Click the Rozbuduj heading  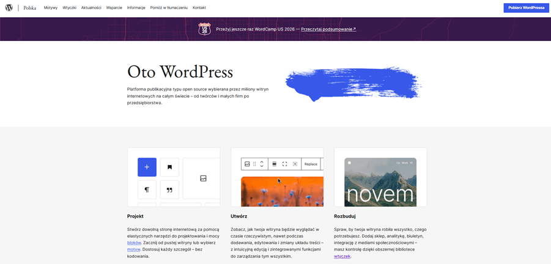click(x=345, y=216)
